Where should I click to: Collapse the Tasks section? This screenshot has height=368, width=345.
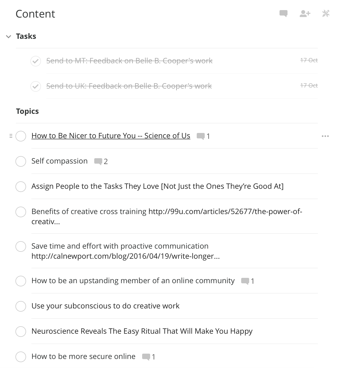click(8, 37)
